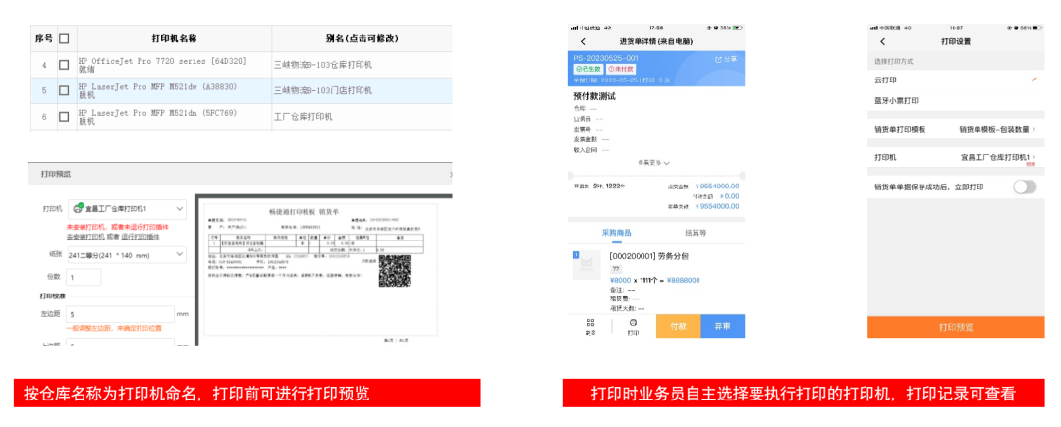The width and height of the screenshot is (1061, 427).
Task: Select 蓝牙小票打印 print method
Action: tap(897, 101)
